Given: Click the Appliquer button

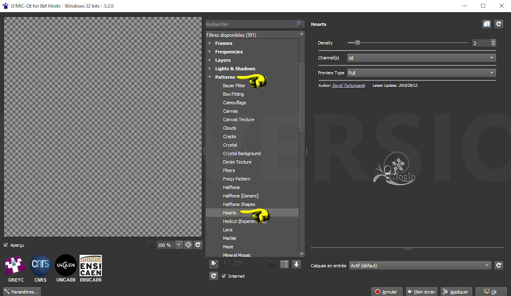Looking at the screenshot, I should pos(456,292).
